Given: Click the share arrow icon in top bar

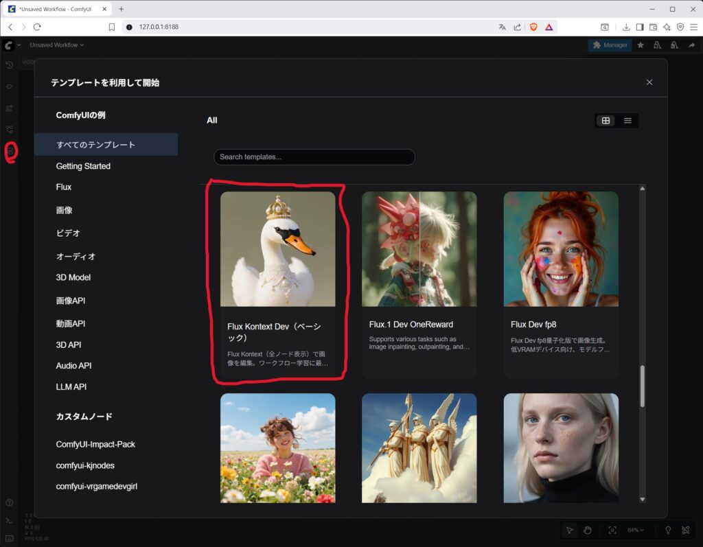Looking at the screenshot, I should (691, 45).
